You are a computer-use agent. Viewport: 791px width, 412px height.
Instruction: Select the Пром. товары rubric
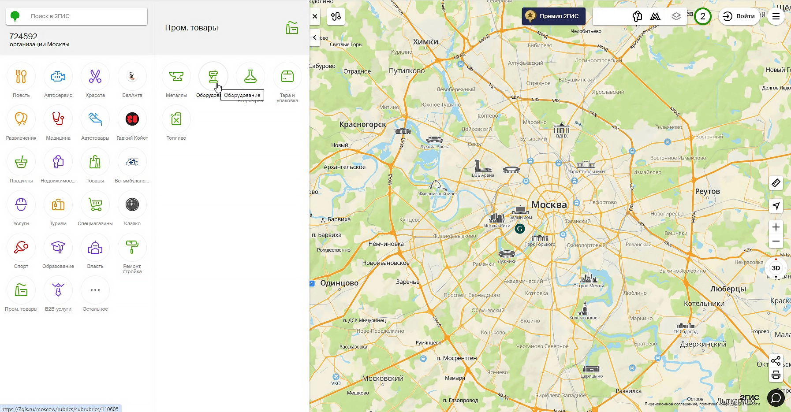click(21, 290)
